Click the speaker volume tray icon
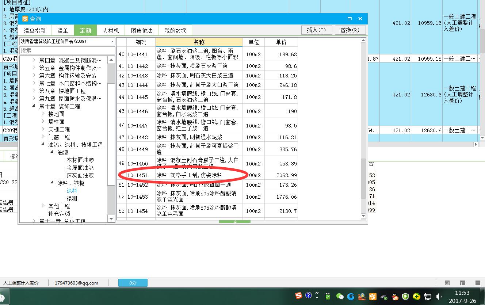 pyautogui.click(x=439, y=297)
